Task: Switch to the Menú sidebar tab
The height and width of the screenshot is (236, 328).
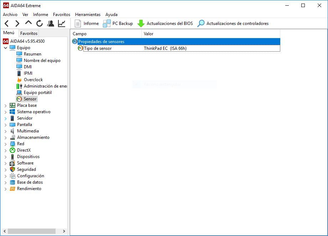Action: 9,33
